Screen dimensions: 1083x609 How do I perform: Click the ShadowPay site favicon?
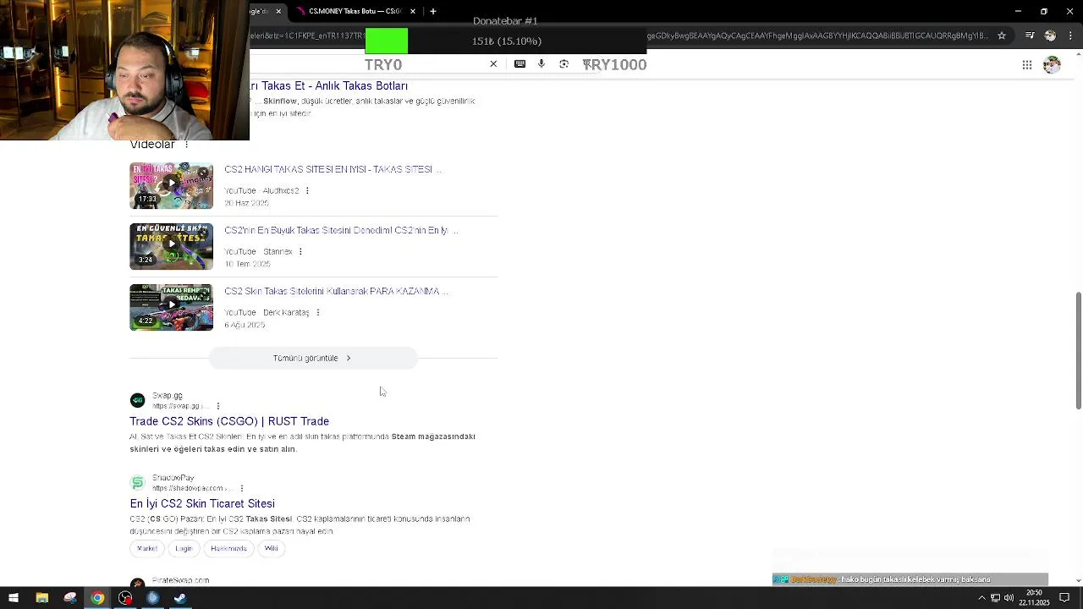pos(138,483)
